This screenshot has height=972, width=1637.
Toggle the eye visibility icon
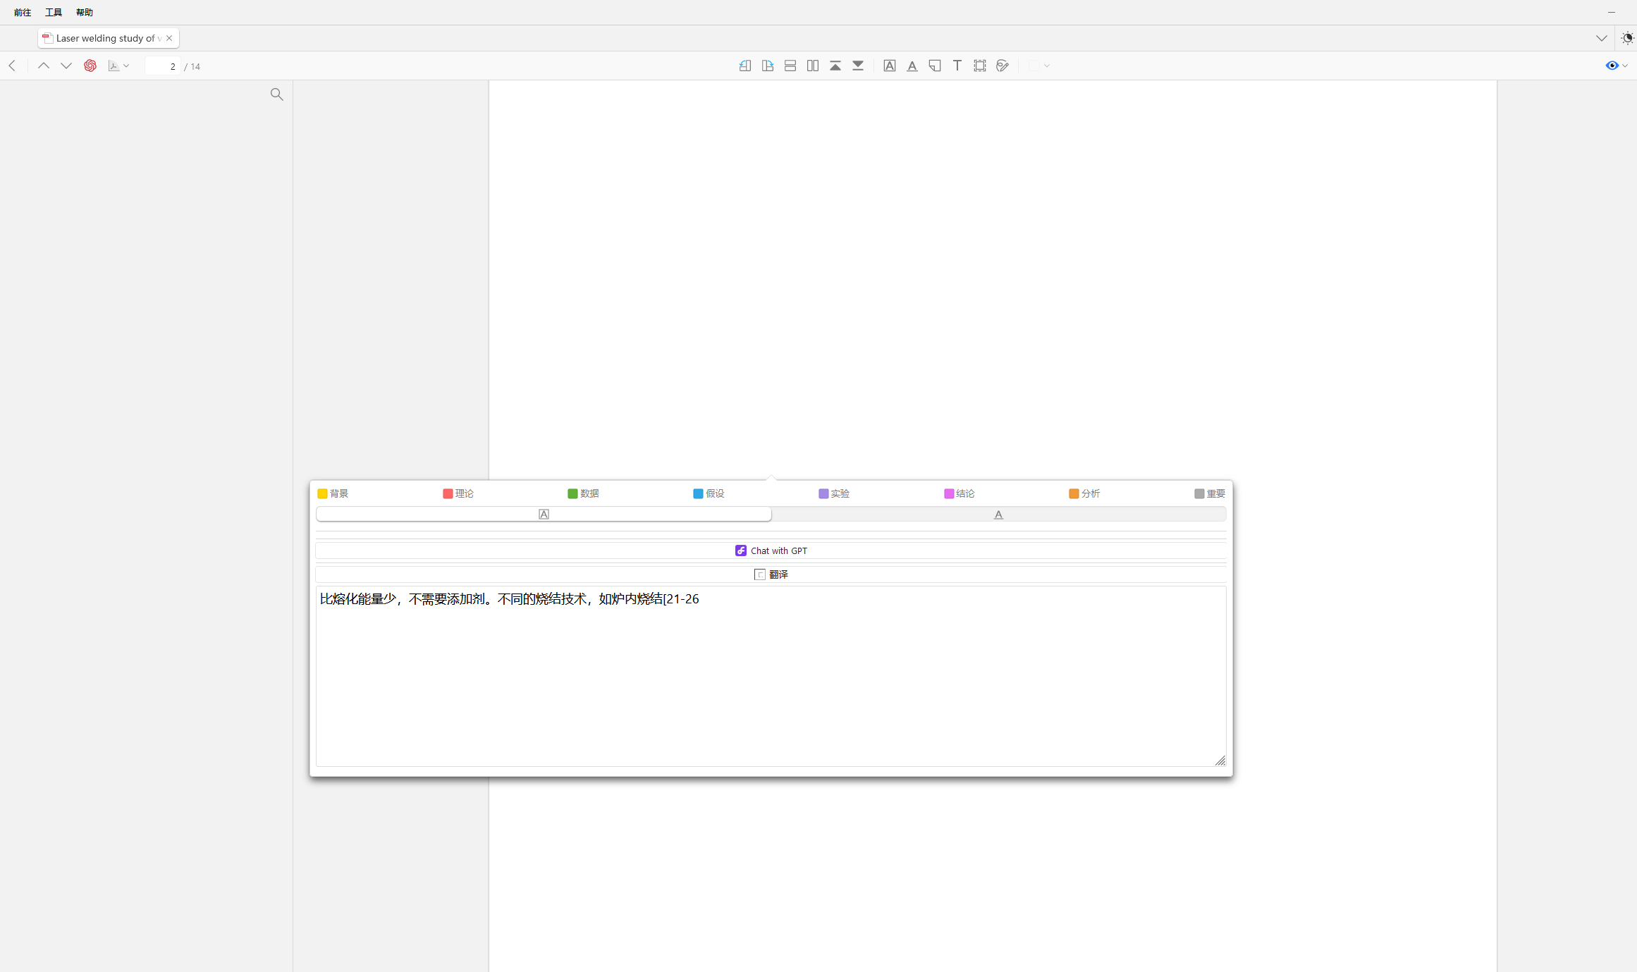point(1612,66)
